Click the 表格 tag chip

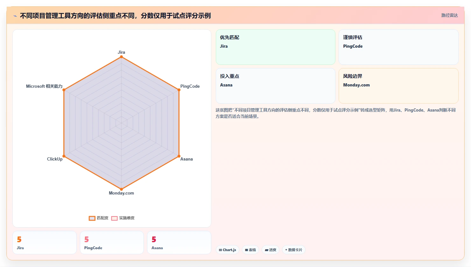pyautogui.click(x=250, y=250)
